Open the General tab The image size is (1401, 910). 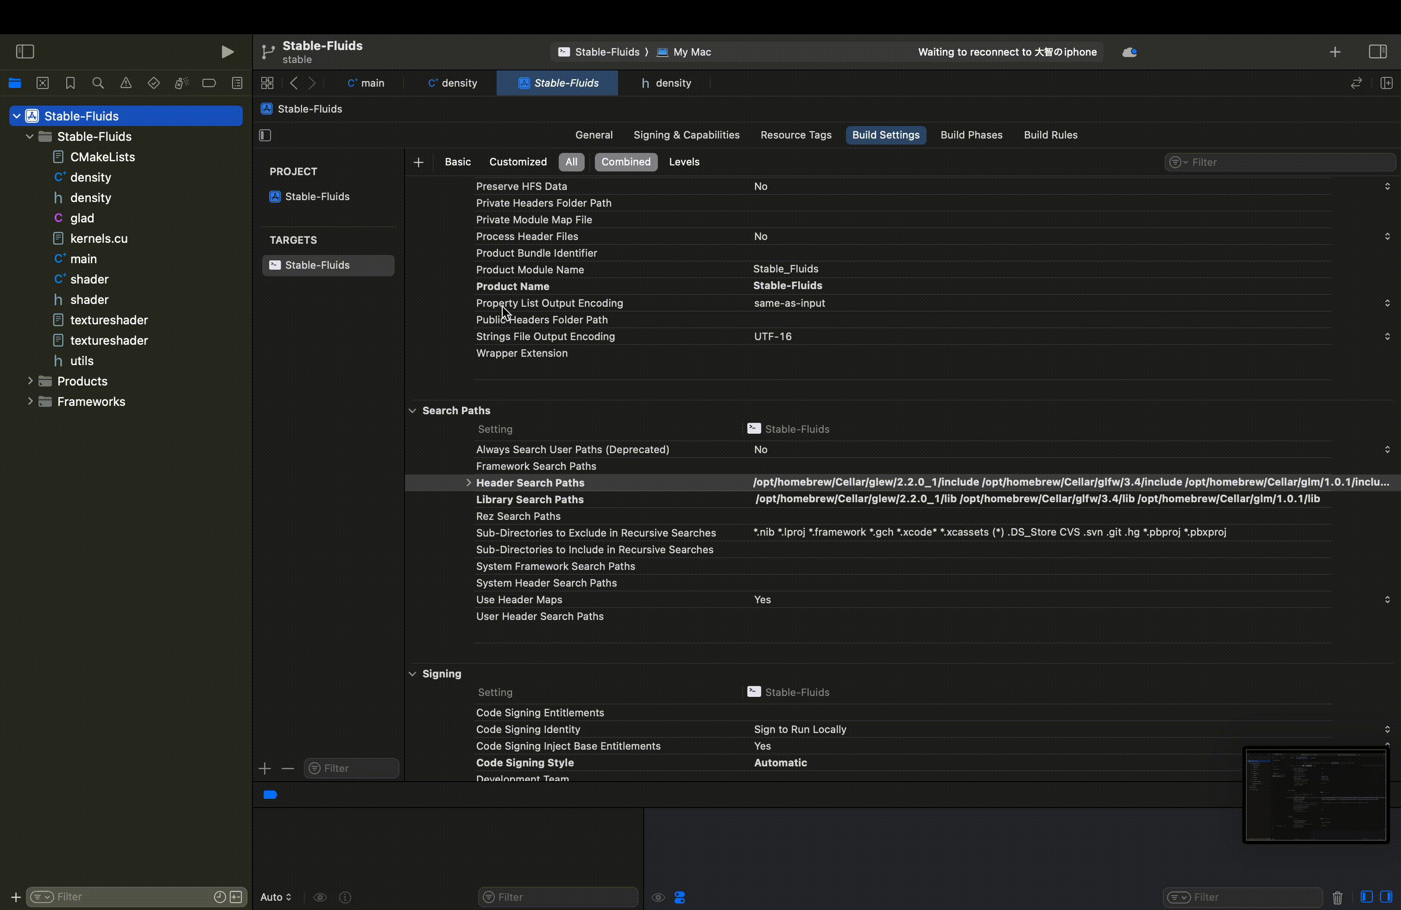594,135
